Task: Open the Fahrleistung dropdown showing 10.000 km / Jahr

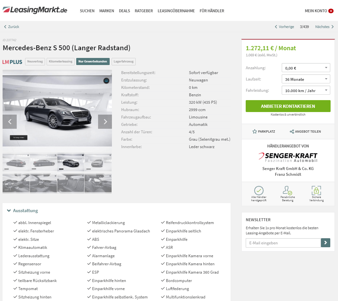Action: 306,90
